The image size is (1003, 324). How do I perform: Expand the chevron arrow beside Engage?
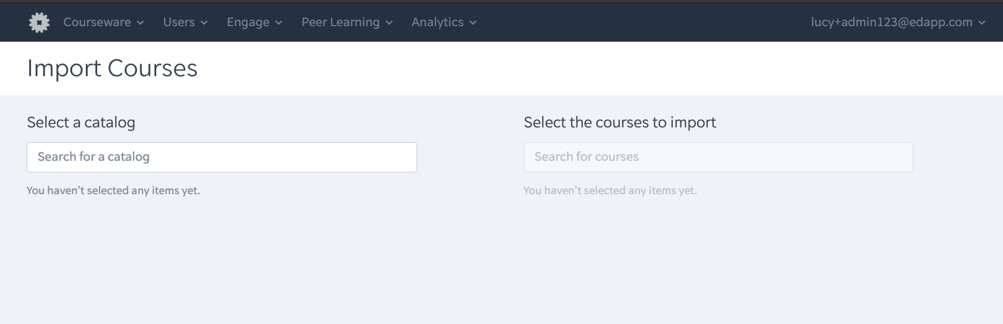pos(278,23)
